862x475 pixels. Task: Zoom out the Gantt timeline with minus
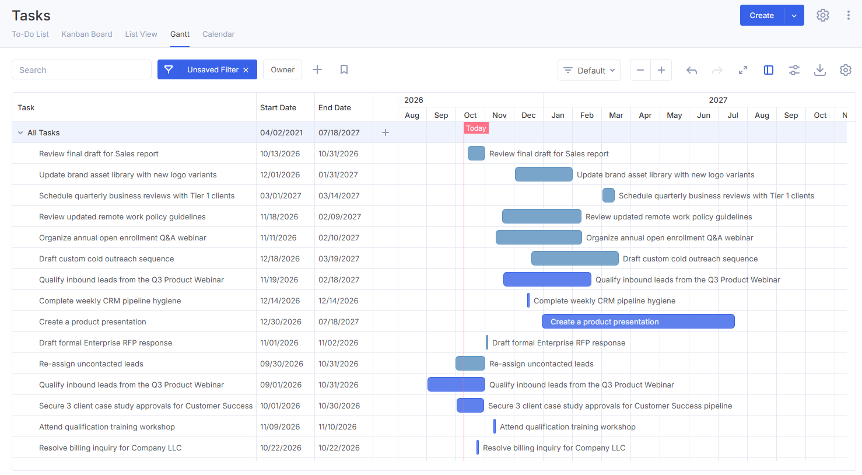tap(640, 70)
